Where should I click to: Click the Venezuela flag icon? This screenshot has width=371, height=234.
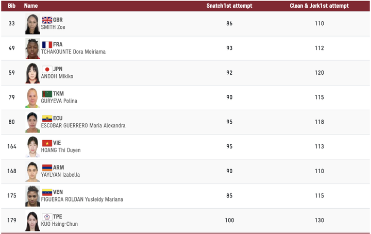[x=47, y=192]
